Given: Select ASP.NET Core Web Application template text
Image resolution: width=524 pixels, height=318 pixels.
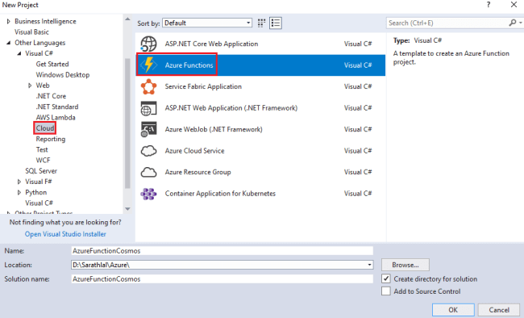Looking at the screenshot, I should tap(211, 44).
